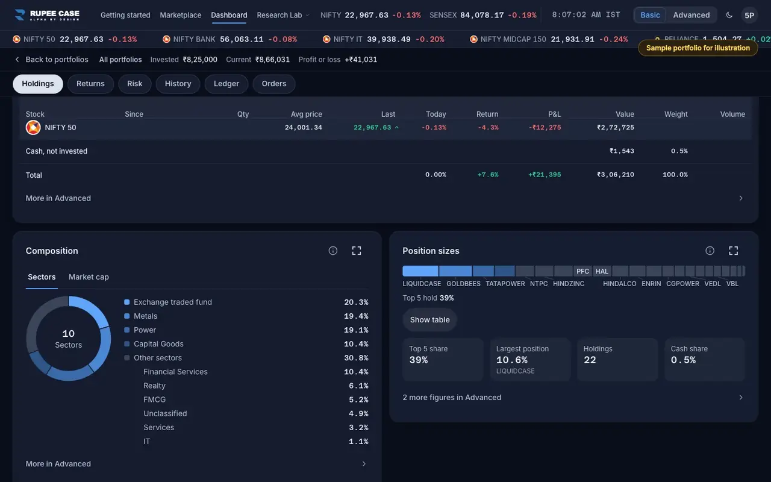Screen dimensions: 771x482
Task: Click the NIFTY BANK ticker icon
Action: point(166,39)
